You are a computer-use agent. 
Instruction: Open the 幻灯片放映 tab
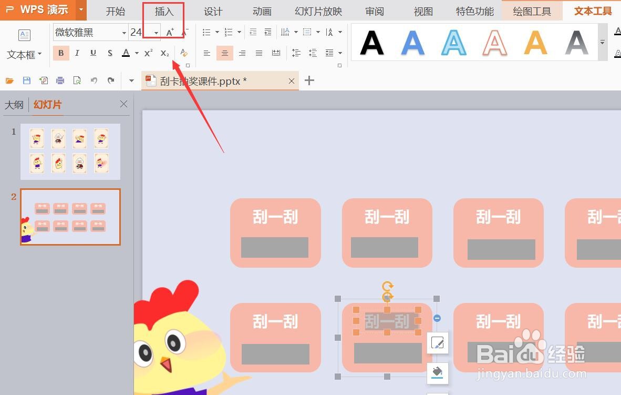(318, 11)
